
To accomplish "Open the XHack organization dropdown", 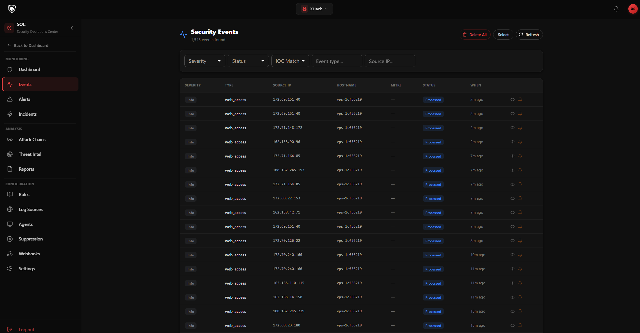I will coord(314,9).
